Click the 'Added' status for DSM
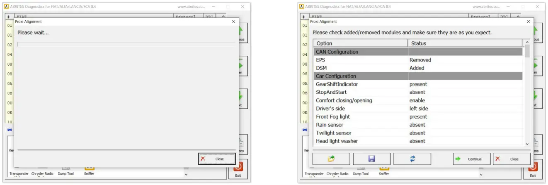Viewport: 548px width, 185px height. coord(417,68)
